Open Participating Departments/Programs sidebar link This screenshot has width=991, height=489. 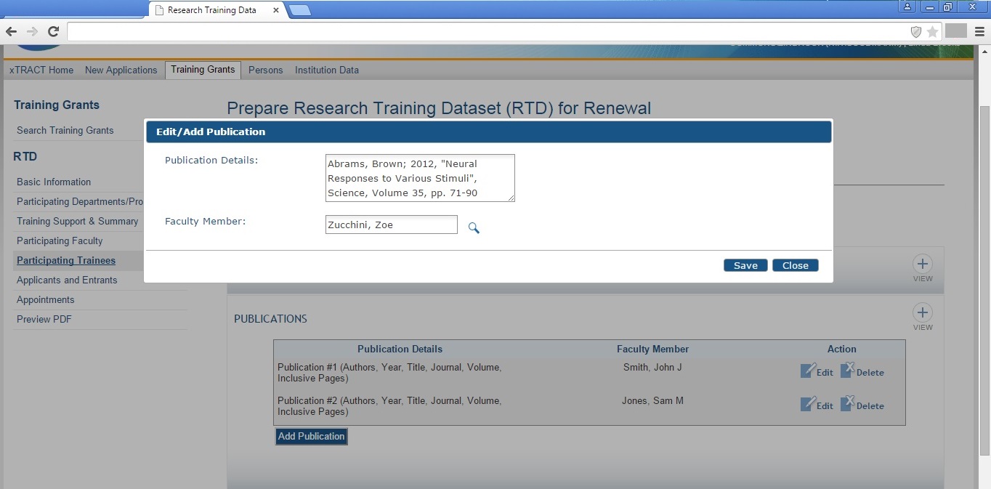[79, 201]
